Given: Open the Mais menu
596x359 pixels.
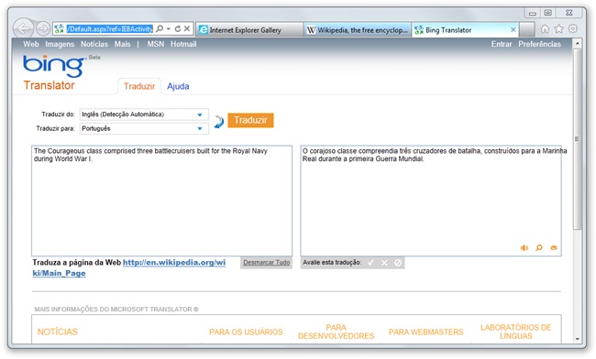Looking at the screenshot, I should [122, 44].
